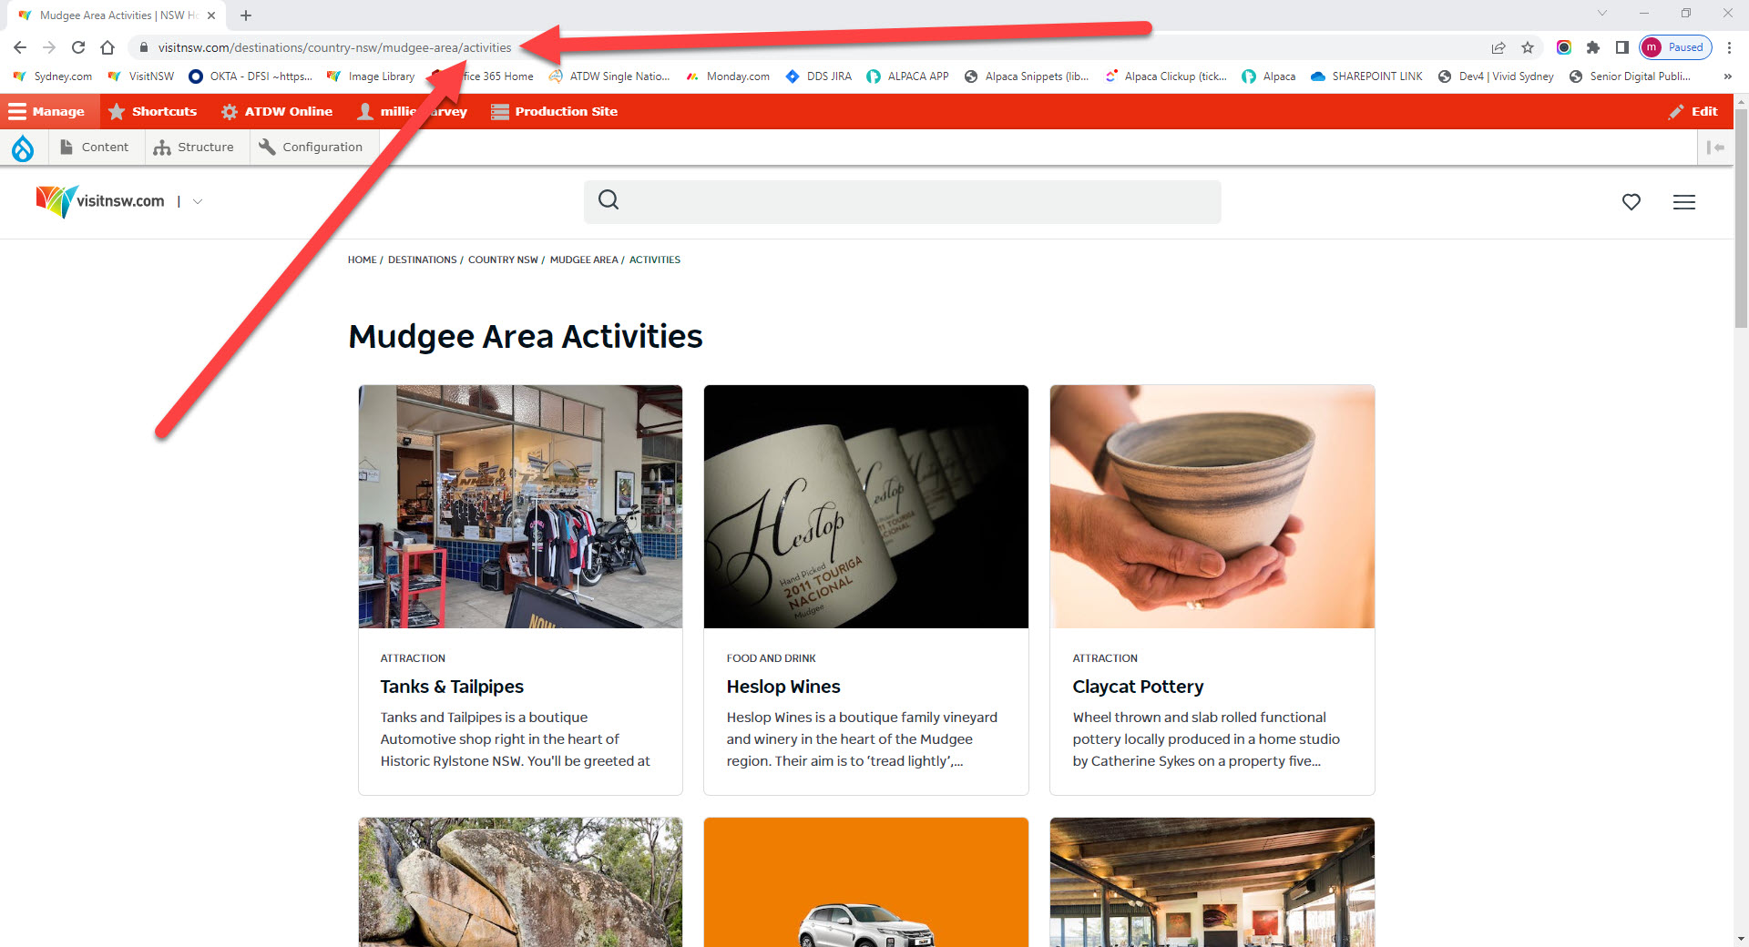Open the timber-beam interior card image

[1212, 882]
